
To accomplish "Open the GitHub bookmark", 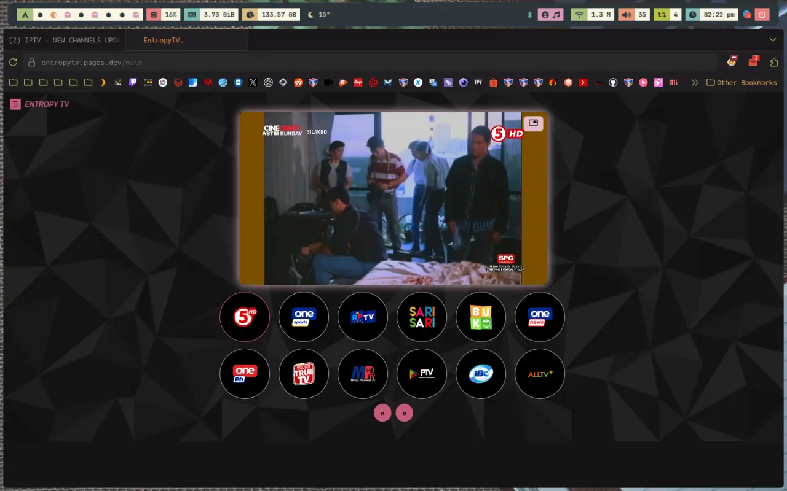I will (x=613, y=82).
